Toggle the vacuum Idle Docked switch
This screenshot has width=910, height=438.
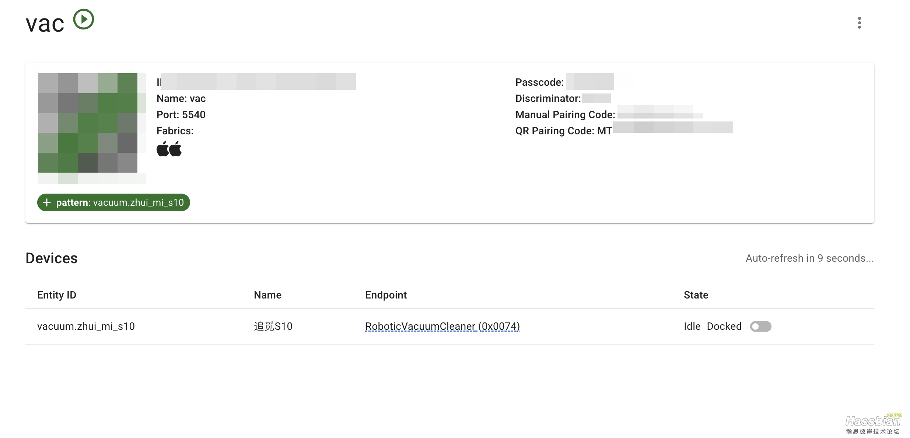pos(760,326)
